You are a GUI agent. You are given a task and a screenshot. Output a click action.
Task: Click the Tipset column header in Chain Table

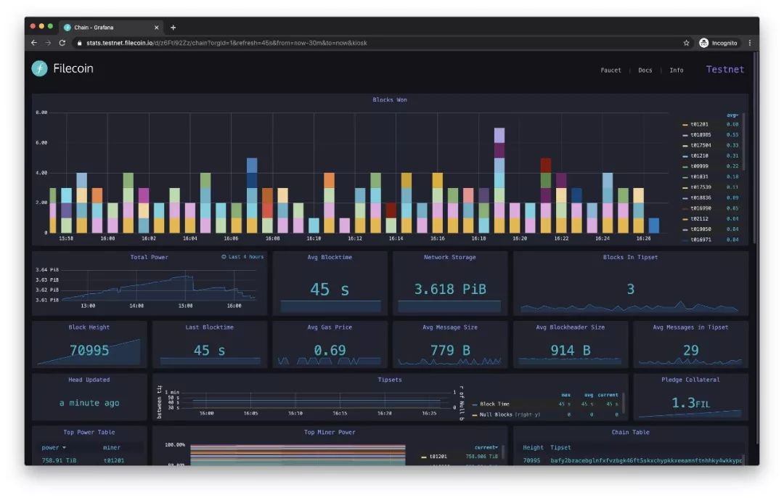[560, 447]
